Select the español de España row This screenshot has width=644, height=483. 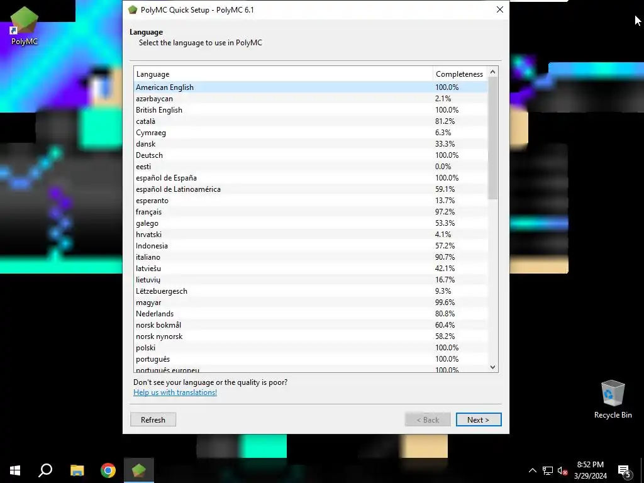click(x=311, y=178)
